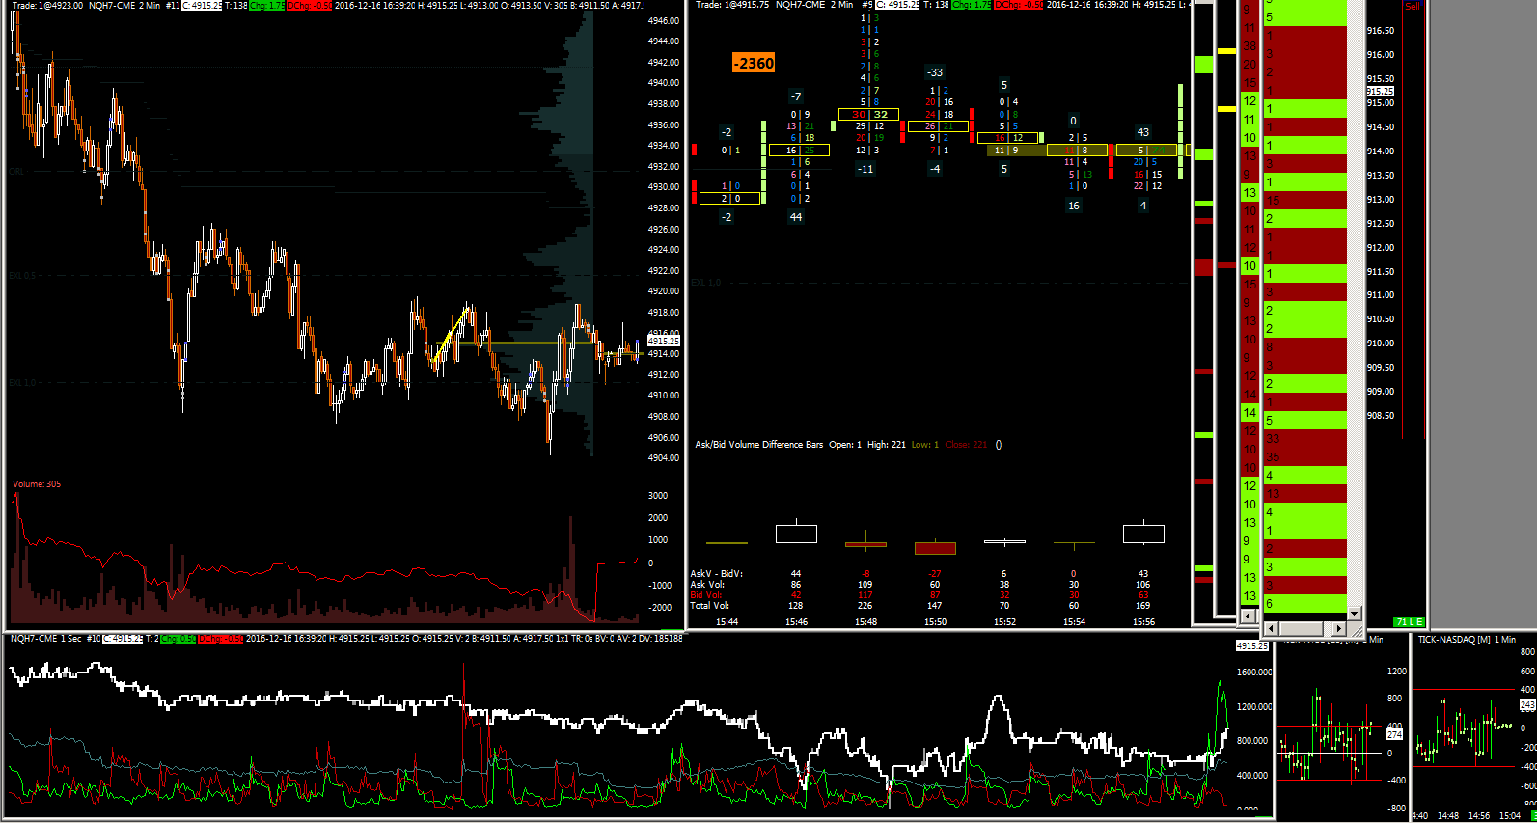Screen dimensions: 1537x824
Task: Click the -33 delta label above the footprint bar
Action: click(935, 72)
